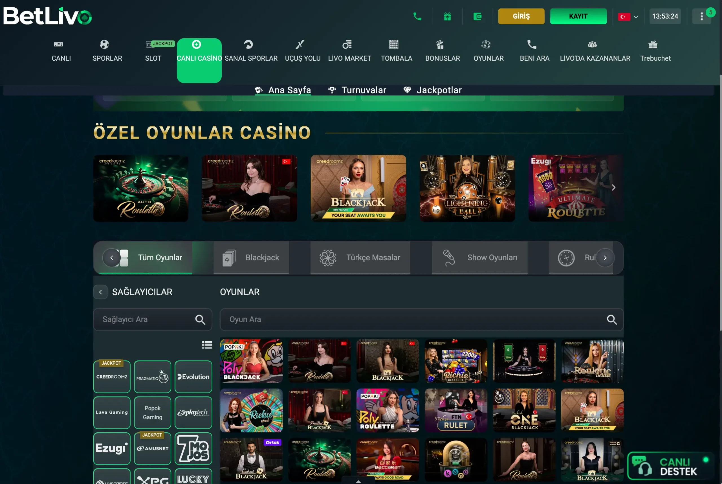Open Baccarat Ways Good Road game
Screen dimensions: 722x484
[388, 460]
